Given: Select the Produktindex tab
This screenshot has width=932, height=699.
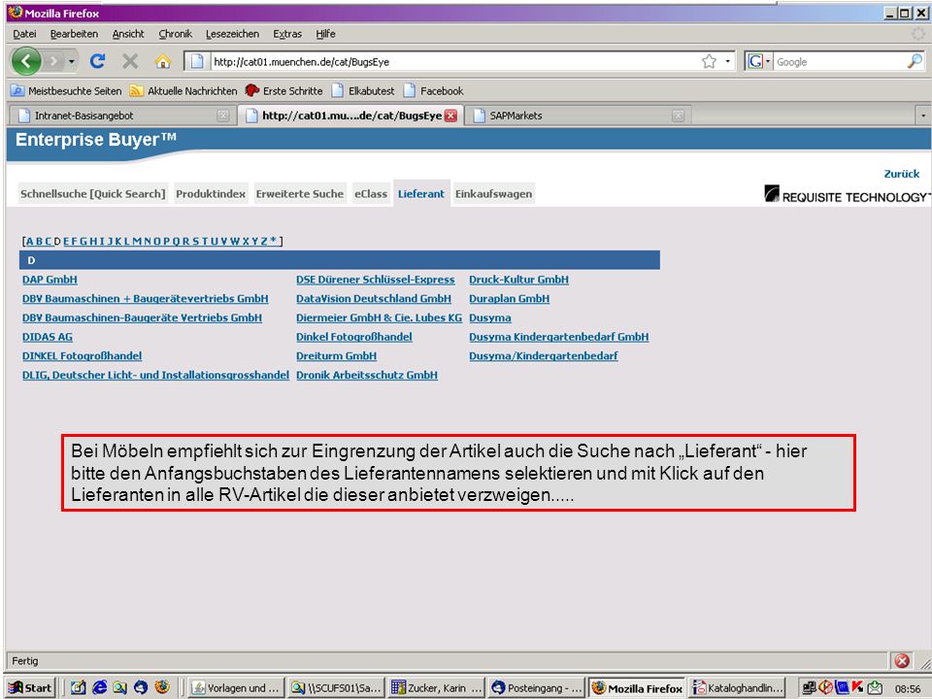Looking at the screenshot, I should coord(211,194).
